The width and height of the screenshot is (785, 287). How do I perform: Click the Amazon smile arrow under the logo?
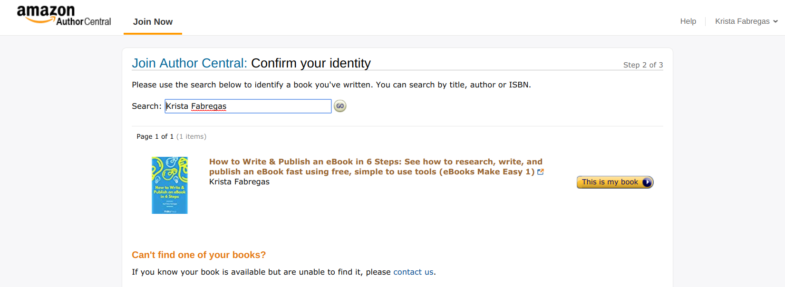40,20
